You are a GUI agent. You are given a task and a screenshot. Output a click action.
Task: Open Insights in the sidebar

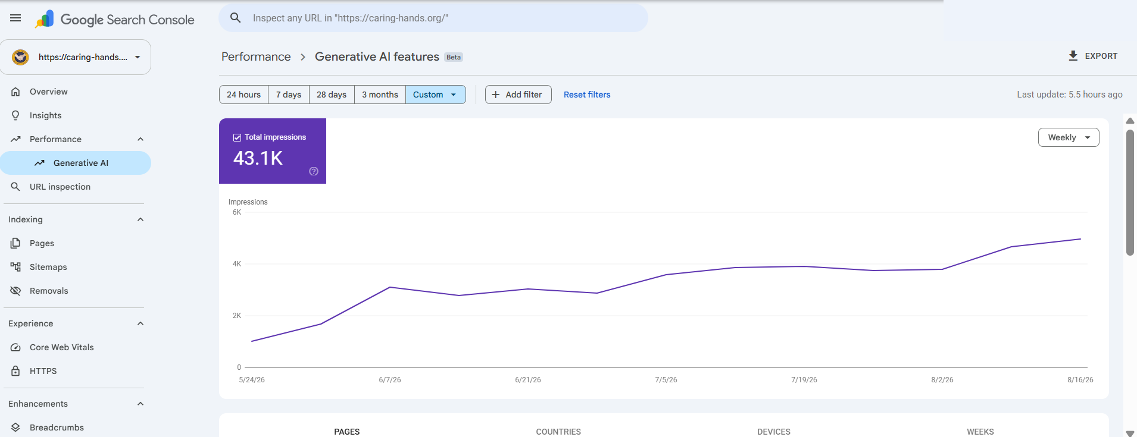pos(76,115)
